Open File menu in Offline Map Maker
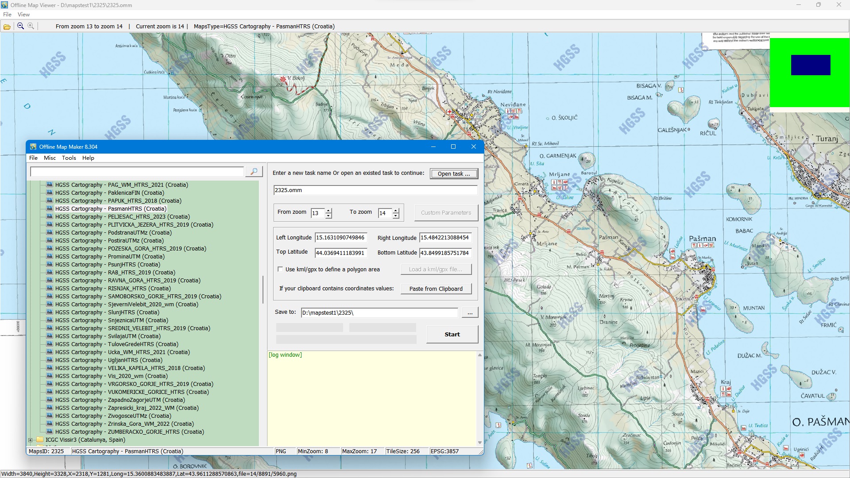 tap(33, 158)
